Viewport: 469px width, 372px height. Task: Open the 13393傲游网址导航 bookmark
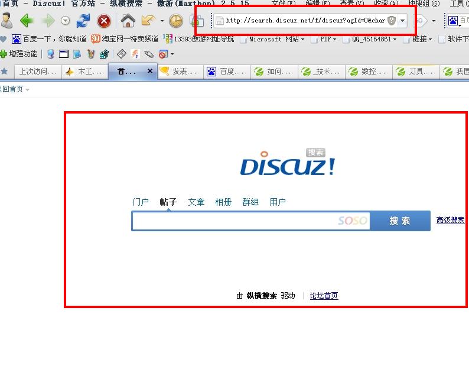click(198, 39)
